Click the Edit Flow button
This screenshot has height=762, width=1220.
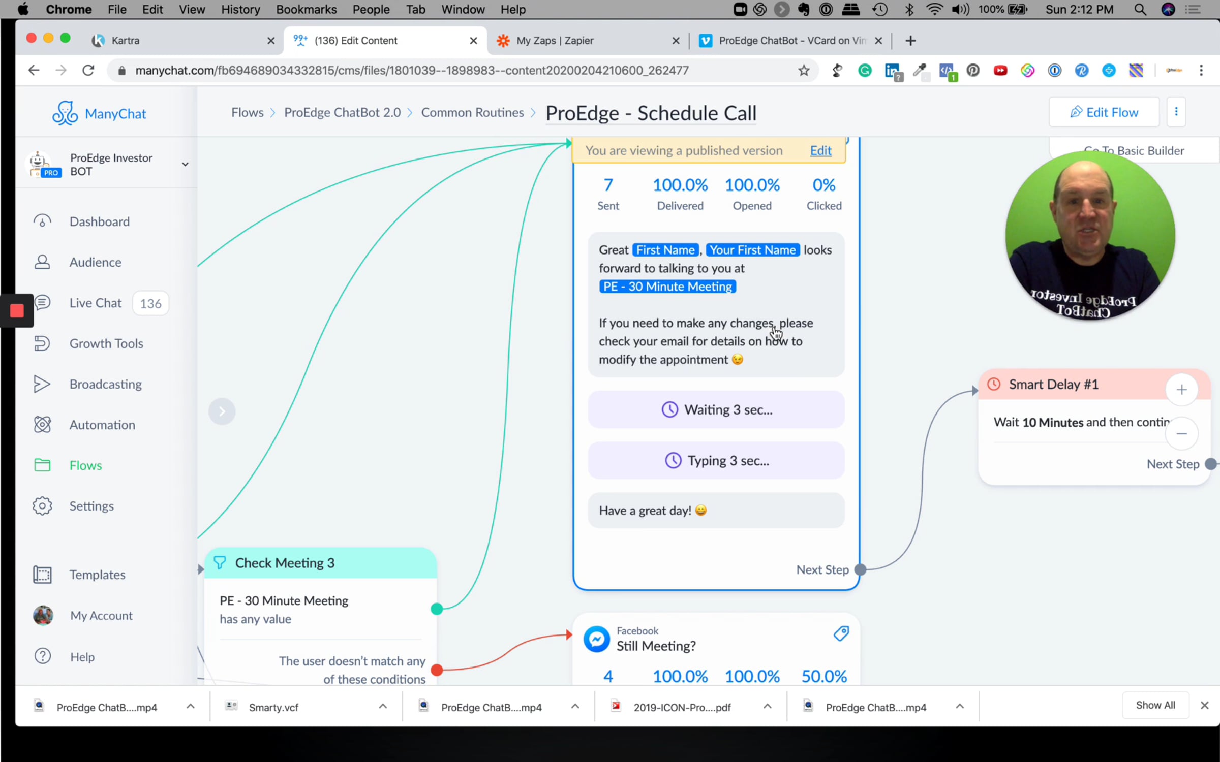tap(1104, 112)
